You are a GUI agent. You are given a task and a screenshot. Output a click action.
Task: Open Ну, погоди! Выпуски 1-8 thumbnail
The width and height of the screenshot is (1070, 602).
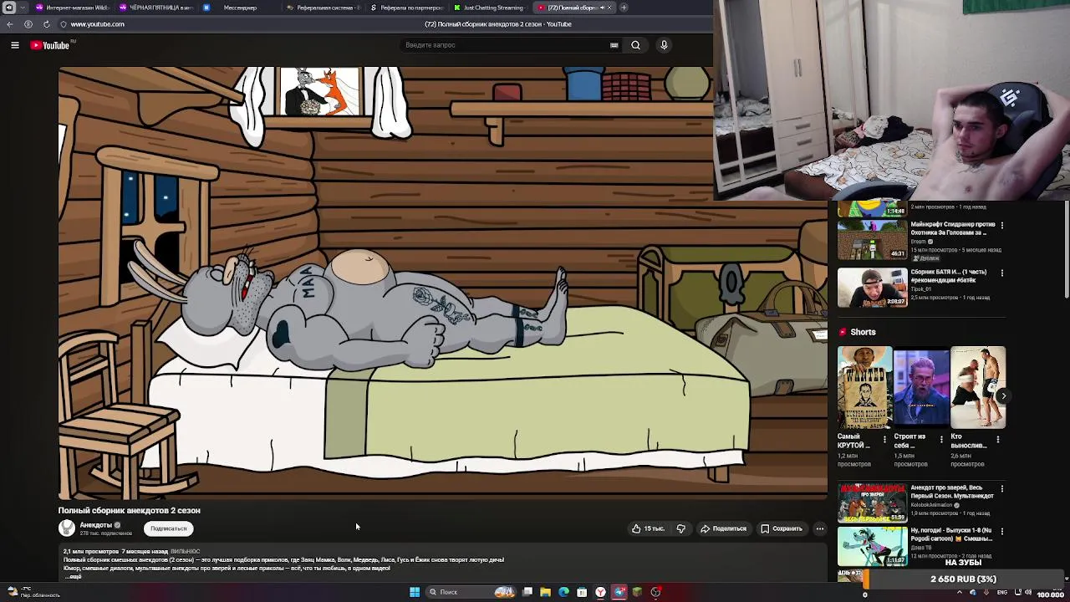pos(872,545)
